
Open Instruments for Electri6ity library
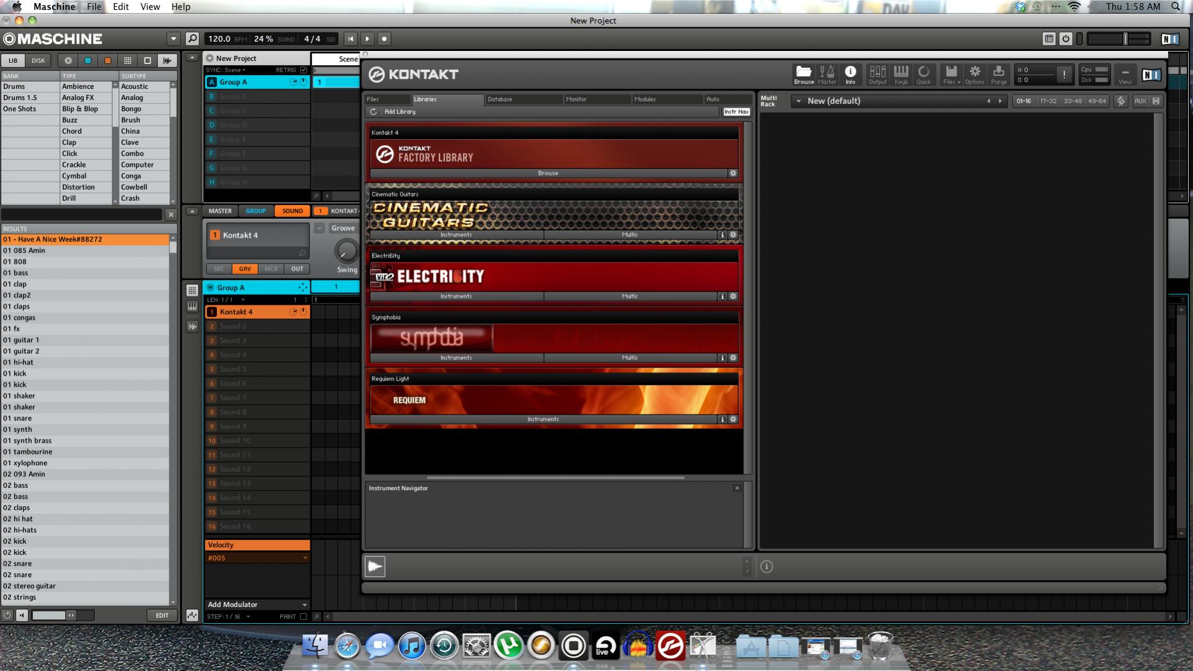pos(456,297)
